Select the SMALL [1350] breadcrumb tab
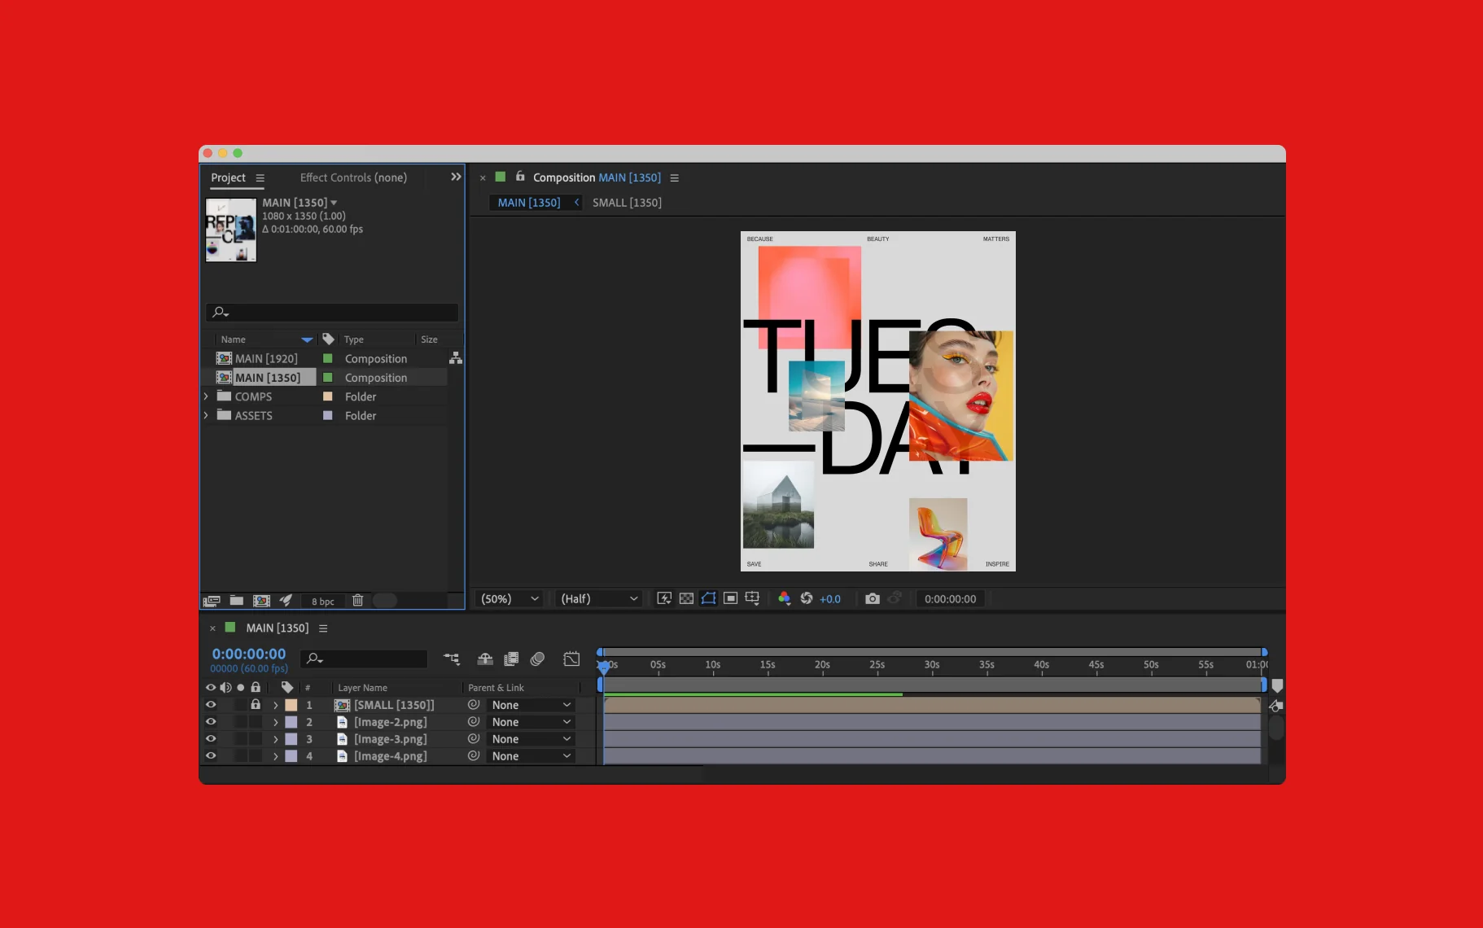 (x=627, y=203)
